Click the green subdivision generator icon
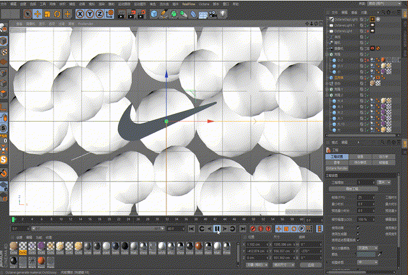This screenshot has width=408, height=275. pyautogui.click(x=174, y=14)
